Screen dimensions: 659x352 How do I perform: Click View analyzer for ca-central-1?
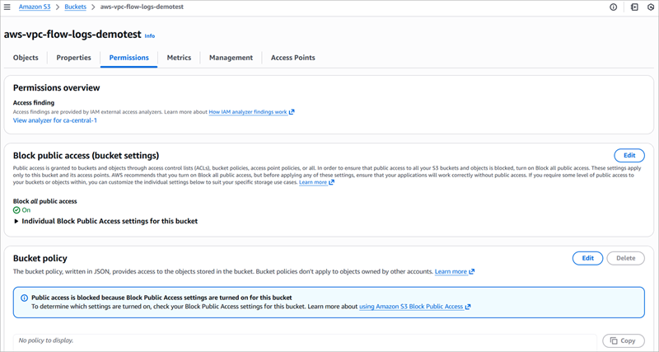tap(55, 120)
